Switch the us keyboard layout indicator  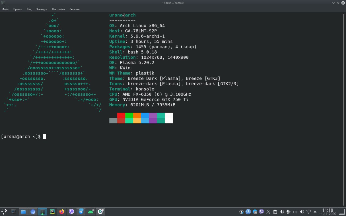[295, 212]
